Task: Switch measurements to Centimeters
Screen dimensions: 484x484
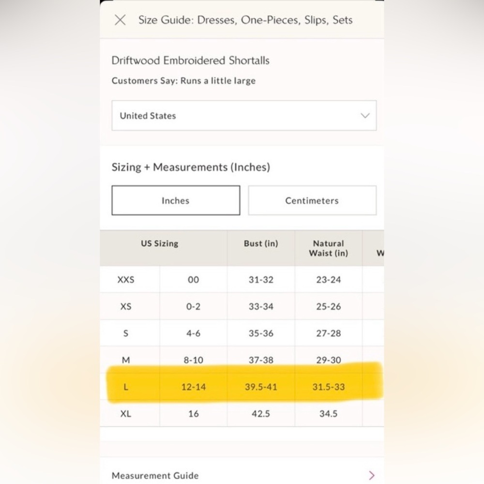Action: 312,200
